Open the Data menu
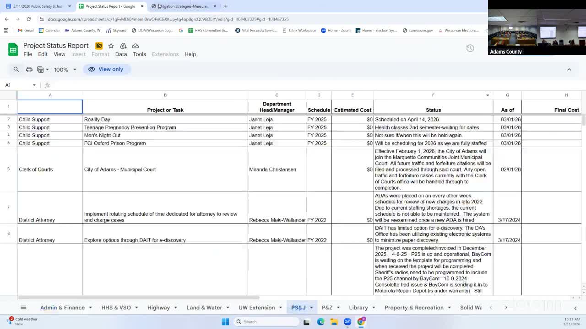Image resolution: width=586 pixels, height=329 pixels. [x=121, y=54]
